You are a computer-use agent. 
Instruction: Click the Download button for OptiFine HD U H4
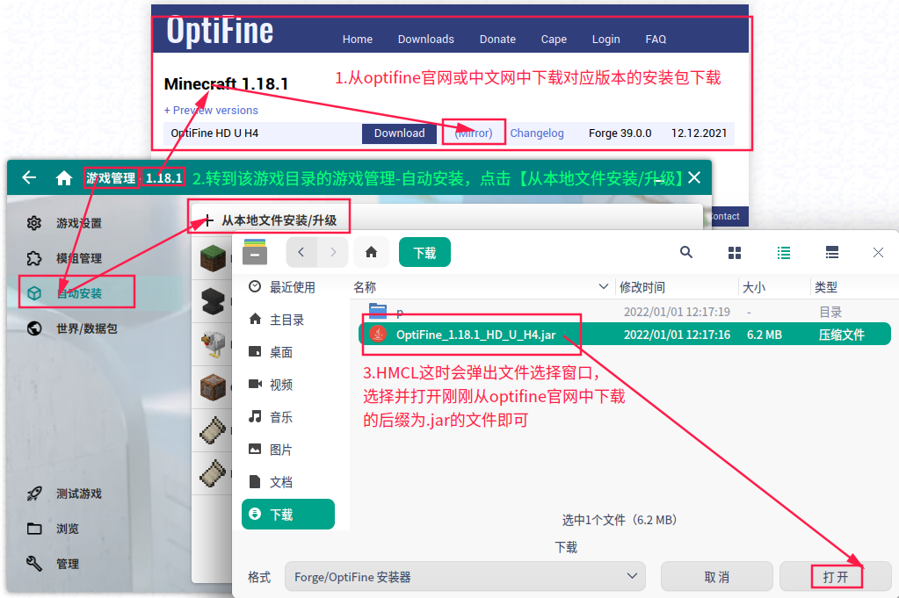[399, 133]
